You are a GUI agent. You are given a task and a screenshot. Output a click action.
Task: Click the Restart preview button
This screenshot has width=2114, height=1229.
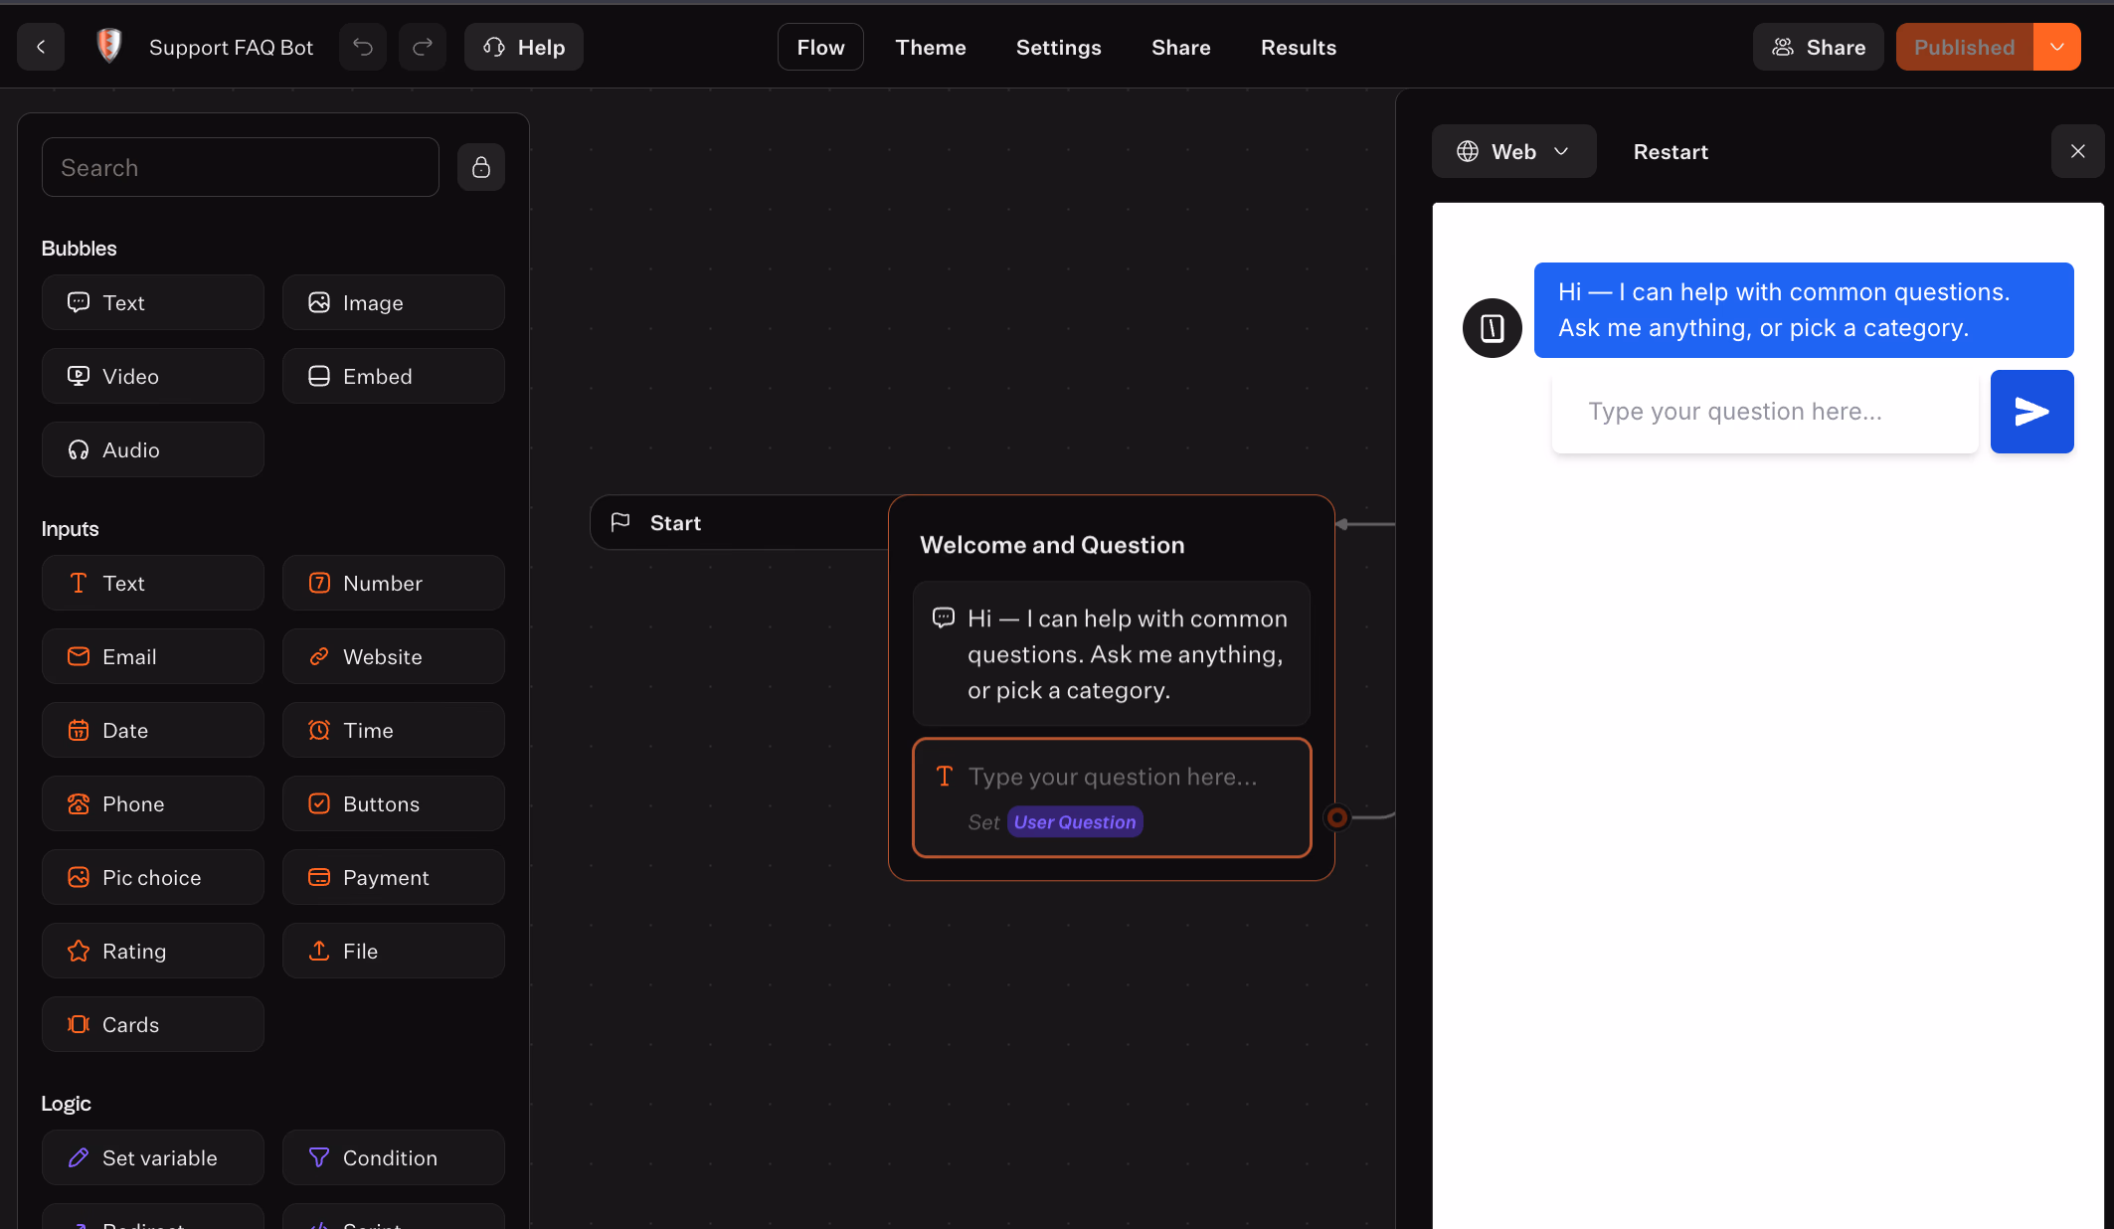click(1671, 151)
